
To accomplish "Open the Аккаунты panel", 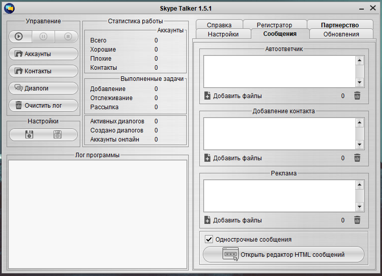I will pos(43,54).
